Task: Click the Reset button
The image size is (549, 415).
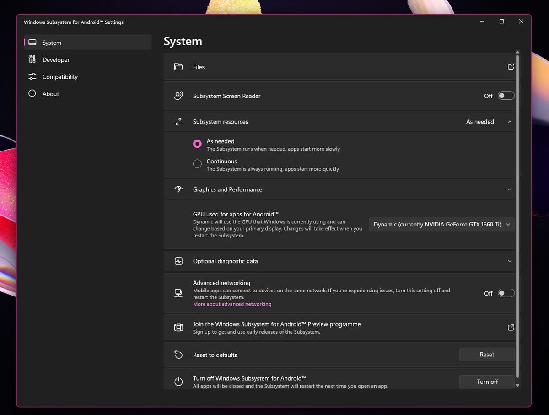Action: [487, 354]
